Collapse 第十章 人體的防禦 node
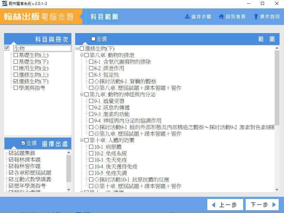This screenshot has width=284, height=213. (x=82, y=140)
